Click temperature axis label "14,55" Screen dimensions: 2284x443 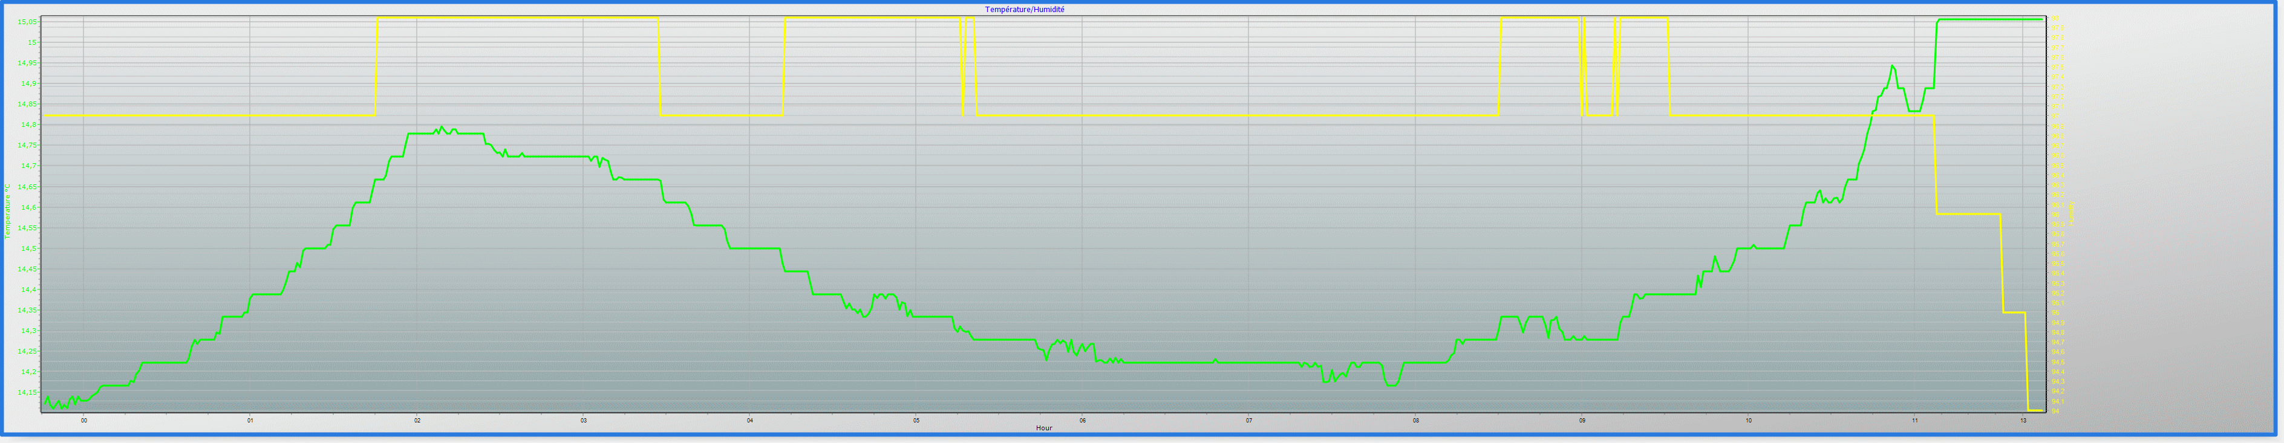point(28,228)
